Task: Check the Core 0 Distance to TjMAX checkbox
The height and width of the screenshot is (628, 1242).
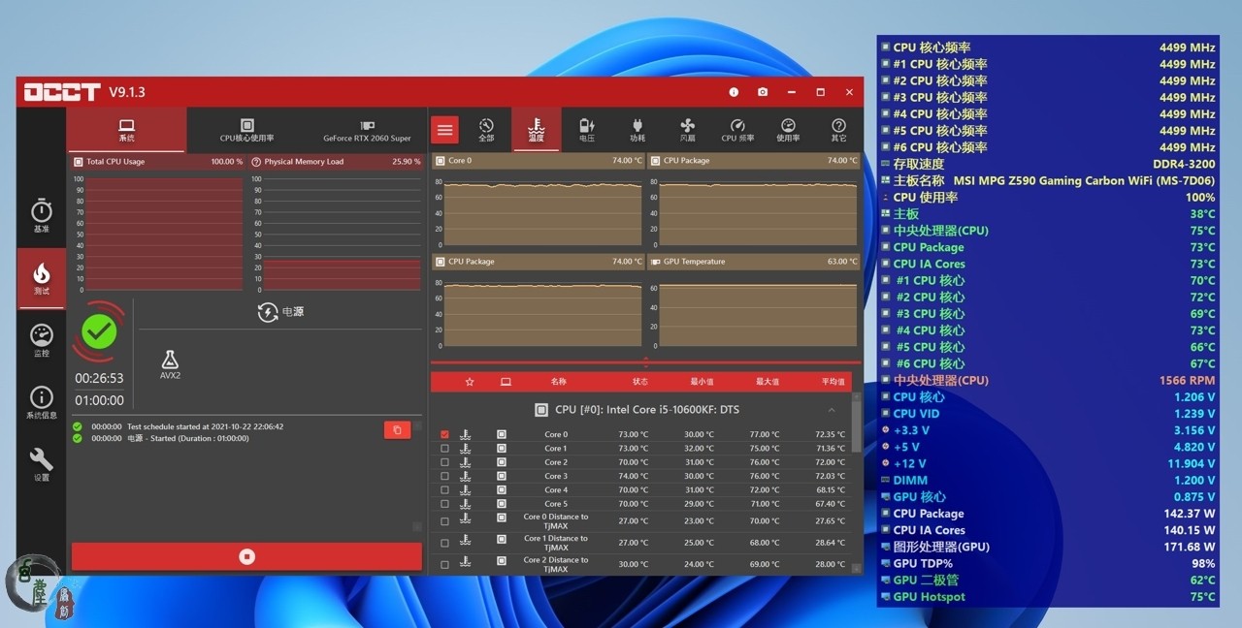Action: [444, 521]
